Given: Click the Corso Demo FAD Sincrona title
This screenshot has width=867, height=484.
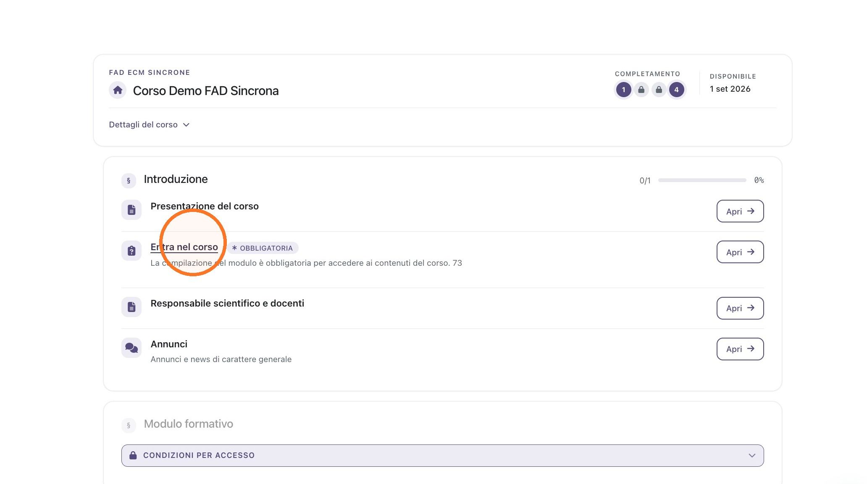Looking at the screenshot, I should click(x=206, y=91).
